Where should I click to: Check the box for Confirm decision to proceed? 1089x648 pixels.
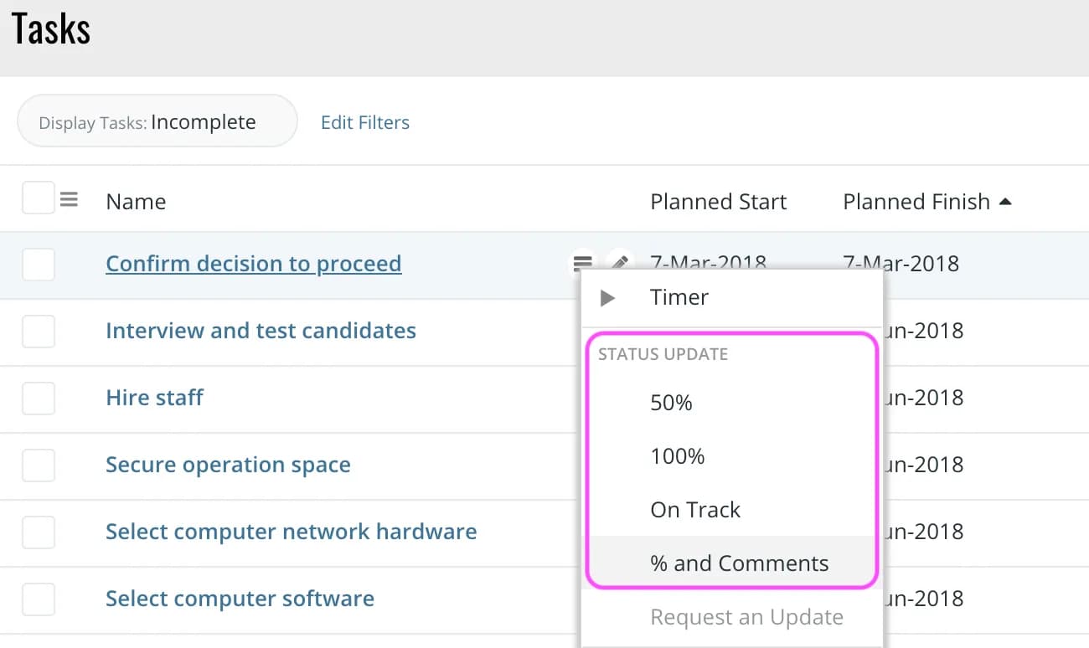[x=38, y=265]
